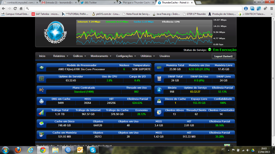Click the Clientes Ativos icon

coord(159,112)
